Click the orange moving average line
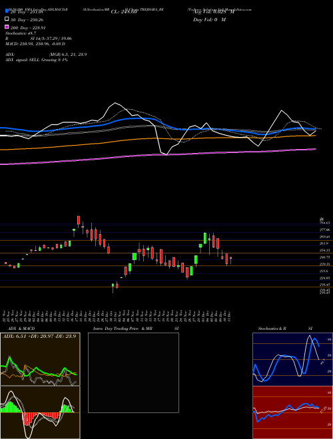The height and width of the screenshot is (439, 333). coord(157,138)
